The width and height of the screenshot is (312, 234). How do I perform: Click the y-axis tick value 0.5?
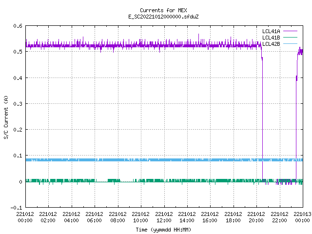click(x=18, y=52)
